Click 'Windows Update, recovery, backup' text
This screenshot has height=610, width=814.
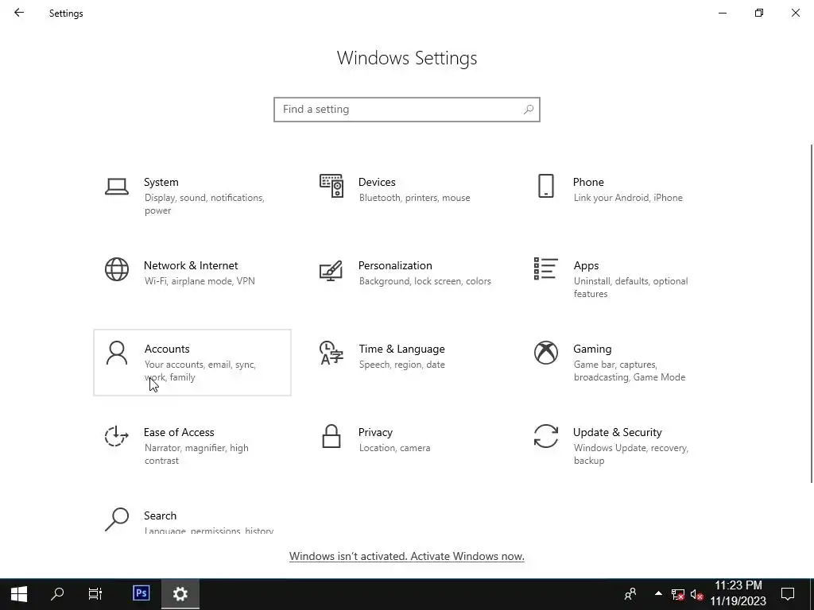pos(630,454)
